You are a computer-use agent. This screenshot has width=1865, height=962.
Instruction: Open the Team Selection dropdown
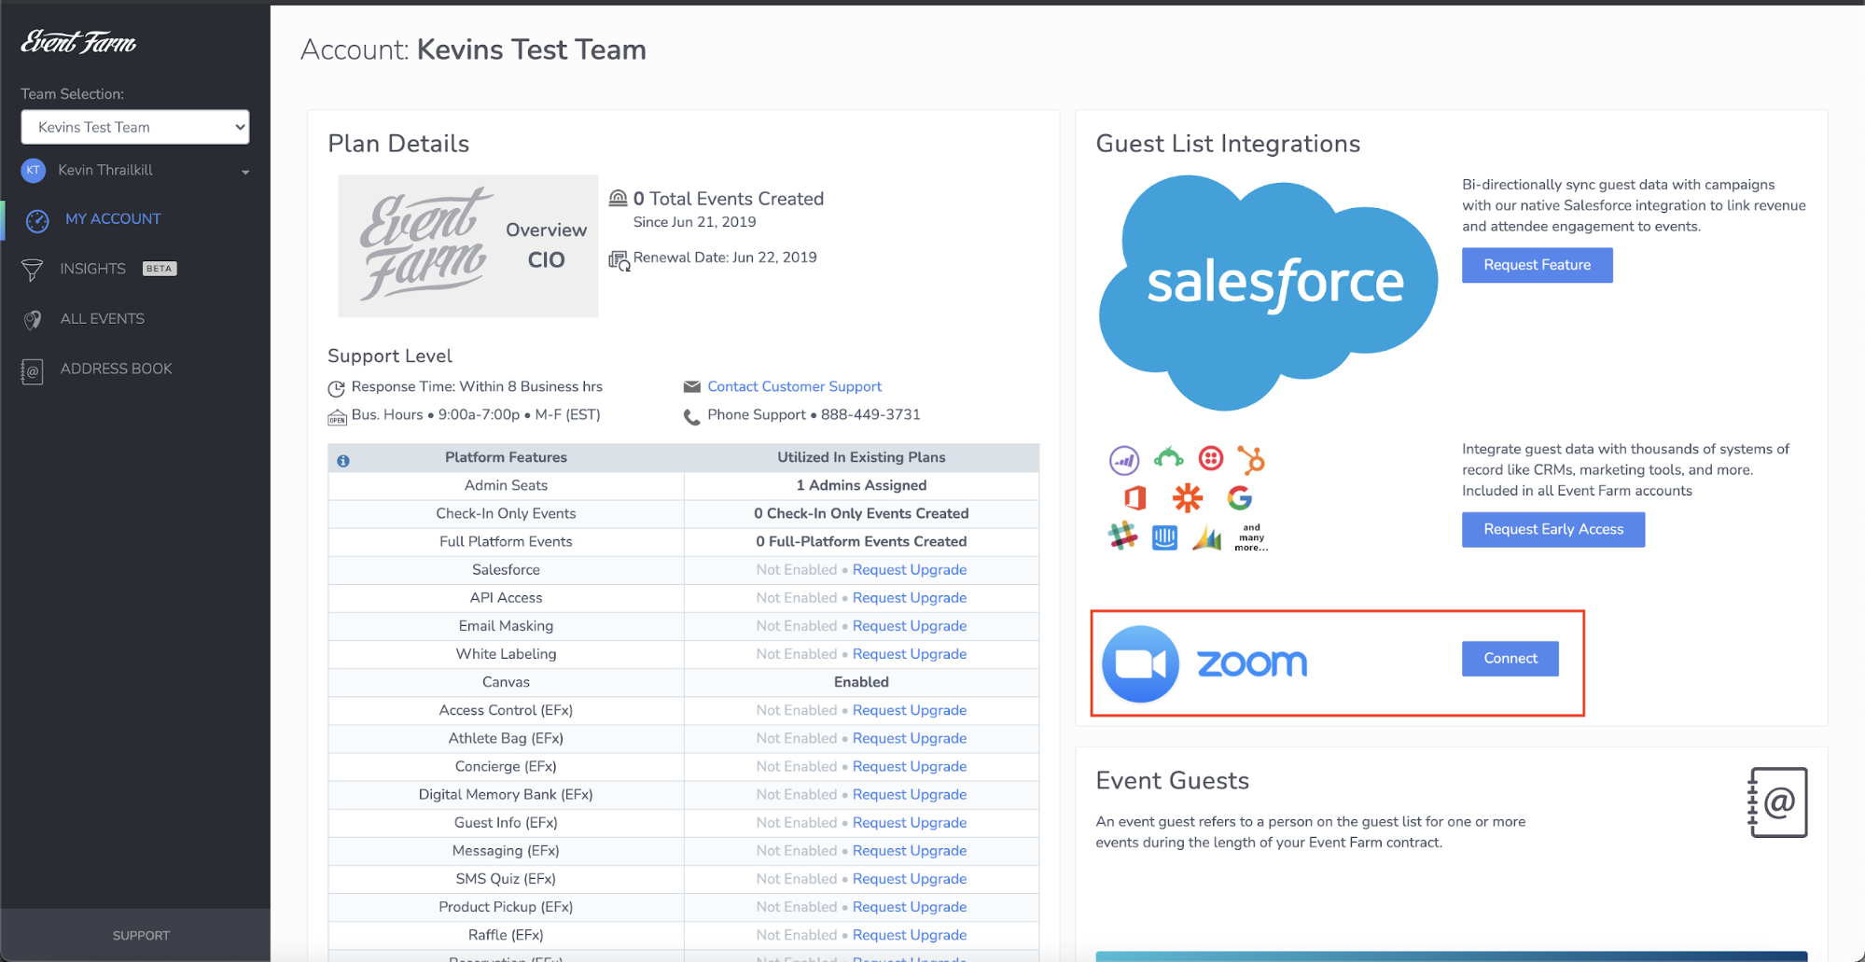(x=135, y=127)
